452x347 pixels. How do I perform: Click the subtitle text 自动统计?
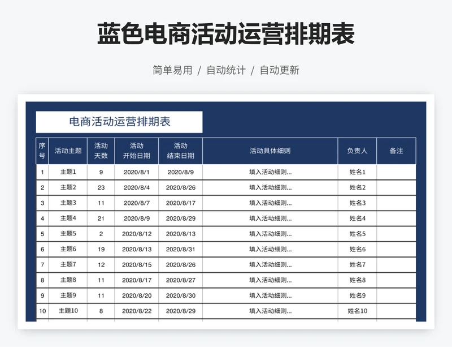(226, 70)
